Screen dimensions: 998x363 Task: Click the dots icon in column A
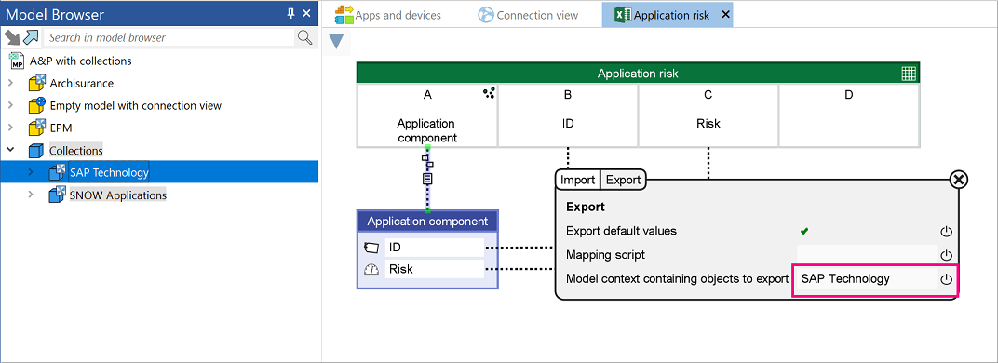(x=489, y=93)
